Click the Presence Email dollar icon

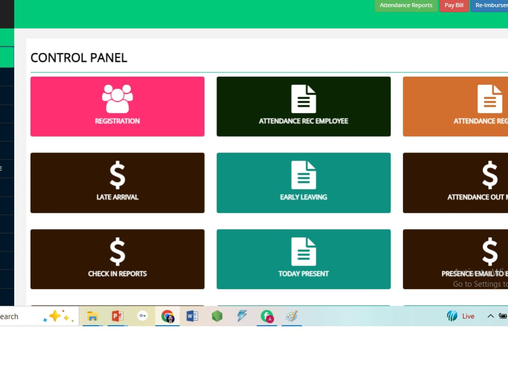490,252
